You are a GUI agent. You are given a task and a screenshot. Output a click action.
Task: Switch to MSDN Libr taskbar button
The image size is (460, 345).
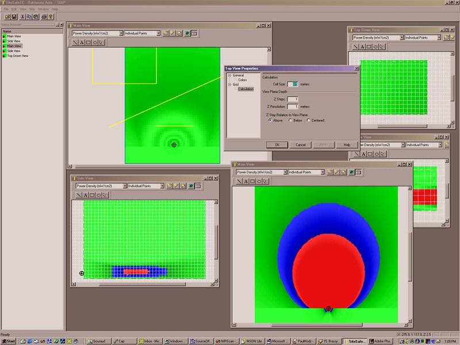252,341
